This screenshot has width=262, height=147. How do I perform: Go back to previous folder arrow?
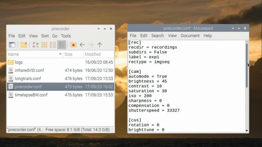click(82, 45)
